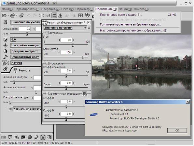
Task: Choose Групповое проявление выбранных кадров entry
Action: (138, 24)
